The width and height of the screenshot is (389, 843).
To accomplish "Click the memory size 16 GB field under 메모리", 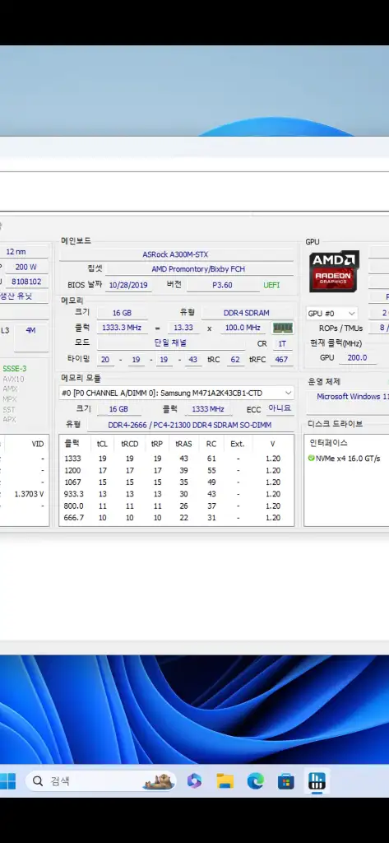I will click(122, 313).
